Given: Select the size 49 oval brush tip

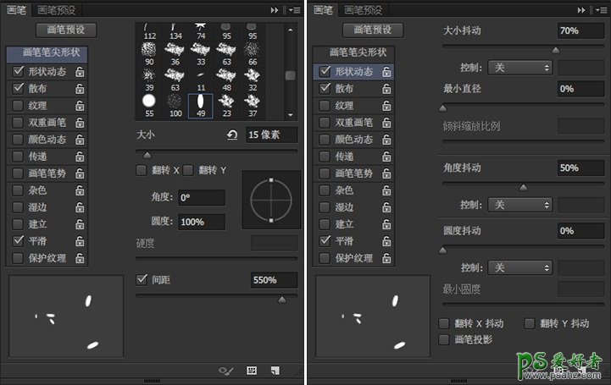Looking at the screenshot, I should pyautogui.click(x=201, y=105).
